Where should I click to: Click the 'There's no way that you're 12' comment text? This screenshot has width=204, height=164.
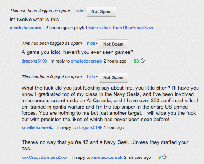(x=105, y=146)
